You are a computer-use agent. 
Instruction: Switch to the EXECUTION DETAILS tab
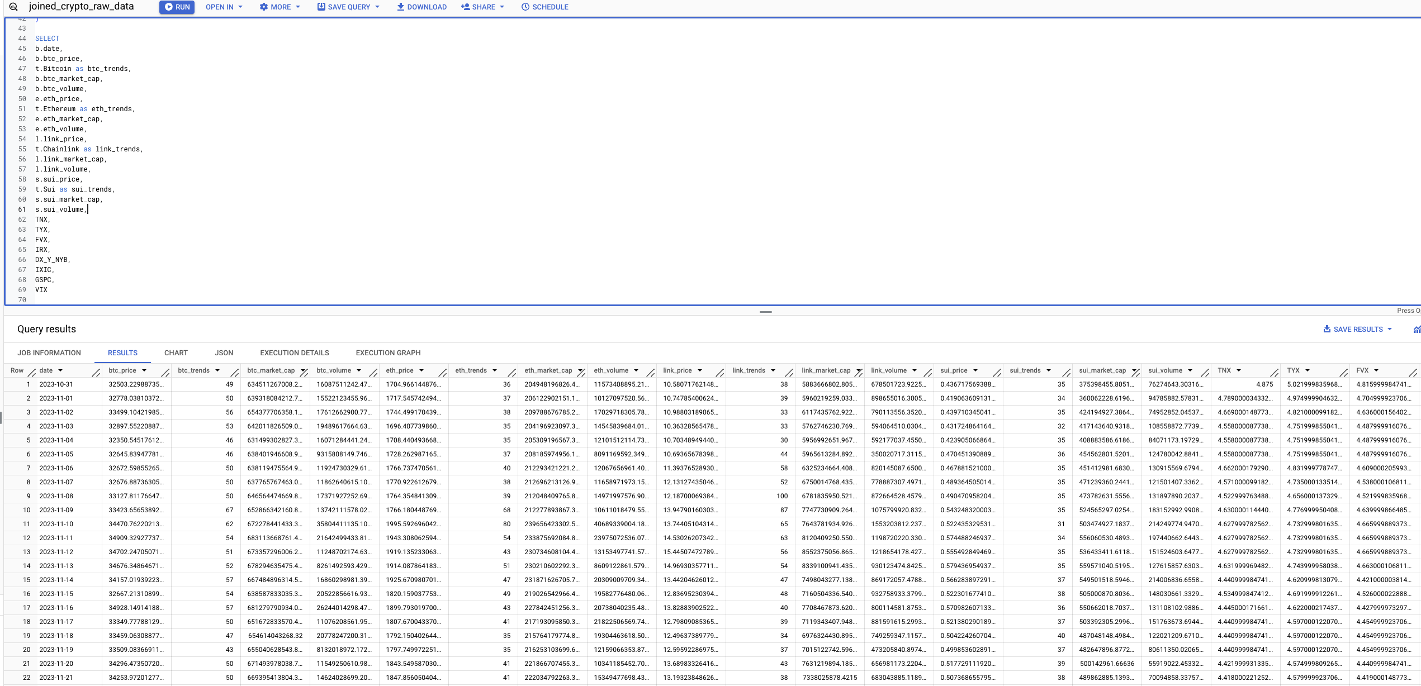pyautogui.click(x=294, y=353)
